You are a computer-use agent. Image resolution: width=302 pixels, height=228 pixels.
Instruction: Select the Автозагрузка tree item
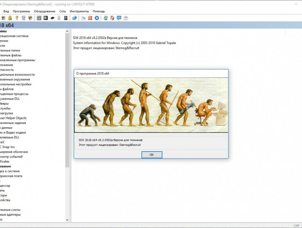(x=6, y=113)
